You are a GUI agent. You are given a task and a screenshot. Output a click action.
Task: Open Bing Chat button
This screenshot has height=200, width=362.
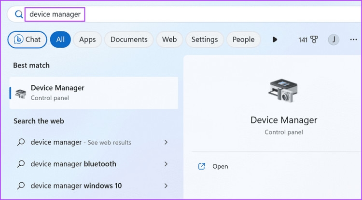coord(27,40)
